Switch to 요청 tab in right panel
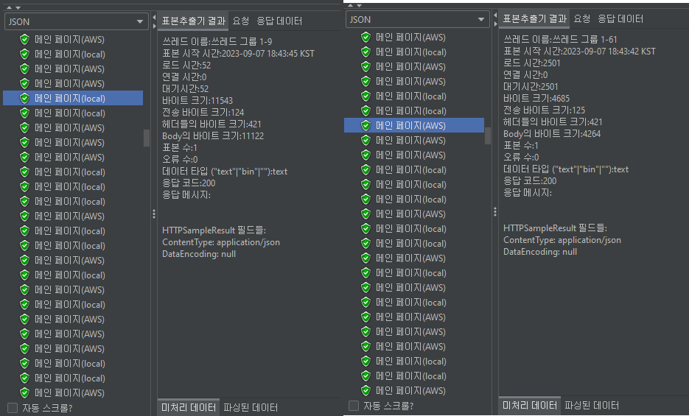 pos(582,18)
